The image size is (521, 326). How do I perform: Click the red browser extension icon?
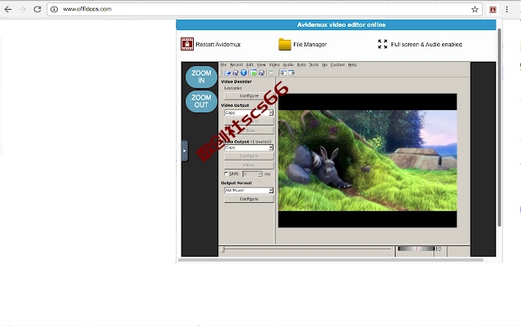(x=493, y=9)
